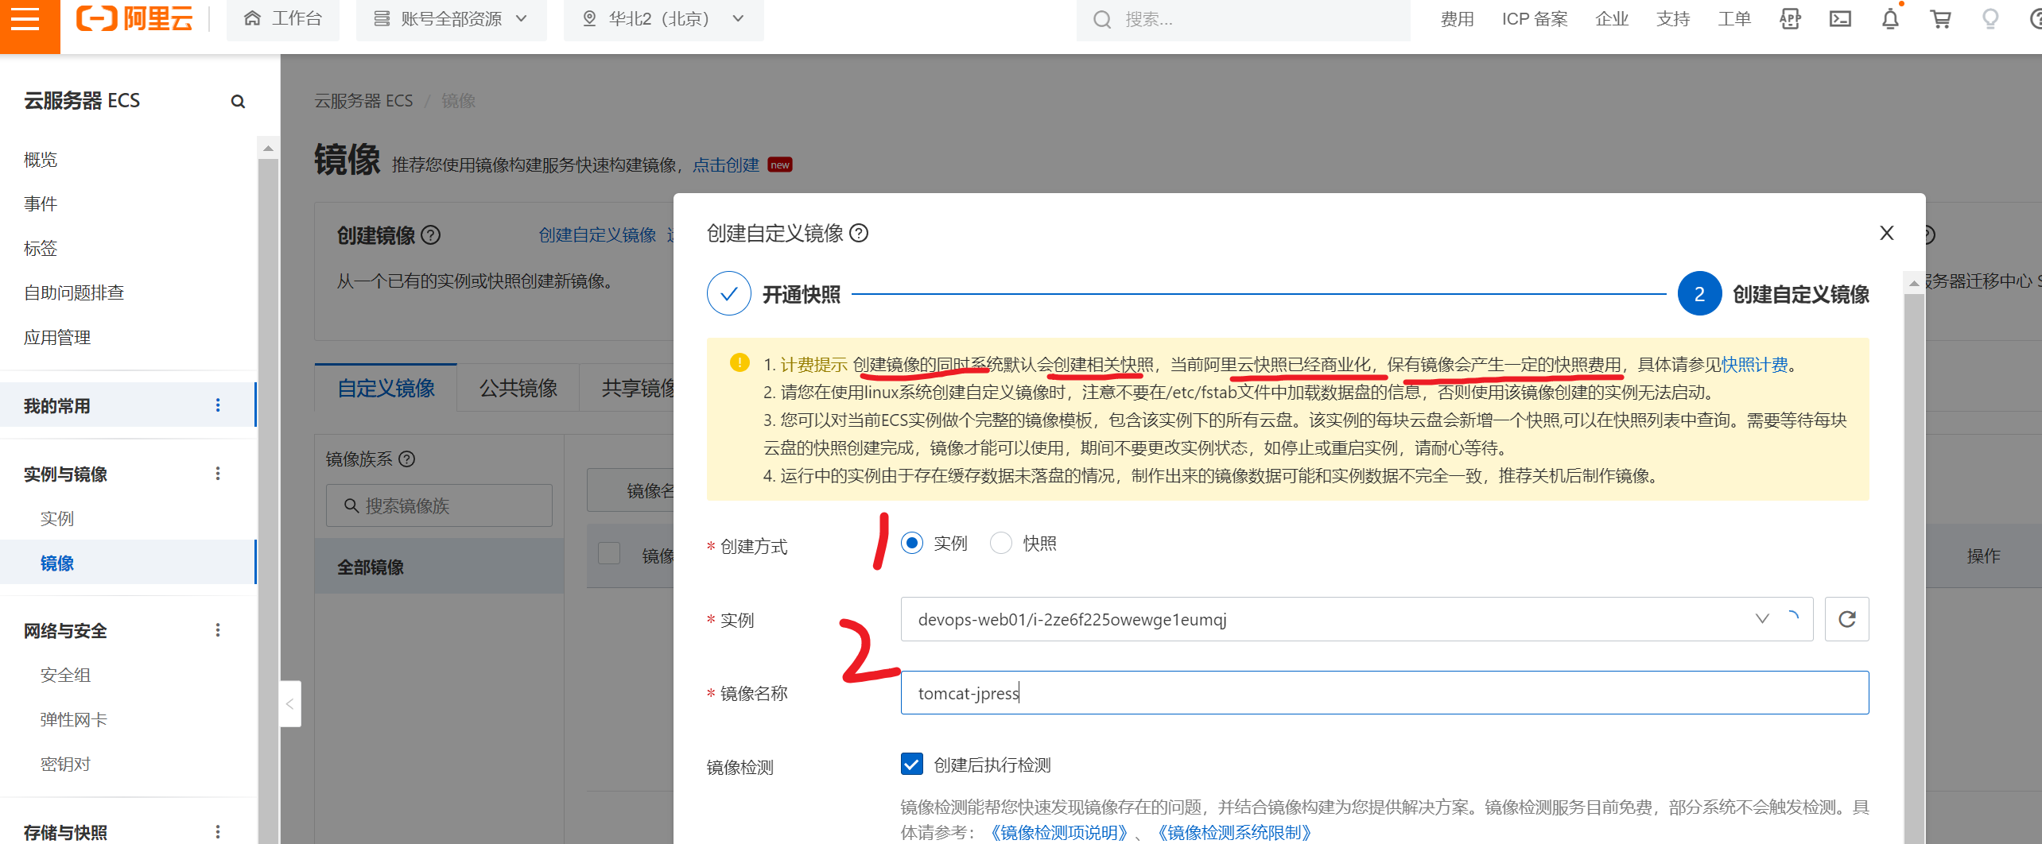Open the shopping cart

pyautogui.click(x=1940, y=19)
